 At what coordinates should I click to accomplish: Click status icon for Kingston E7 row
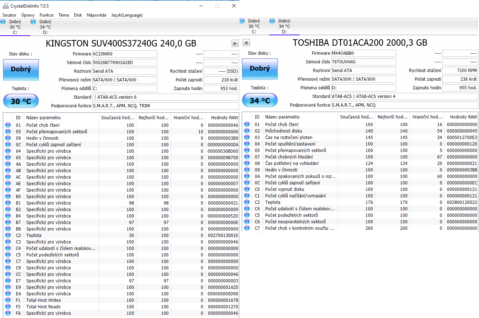click(8, 281)
